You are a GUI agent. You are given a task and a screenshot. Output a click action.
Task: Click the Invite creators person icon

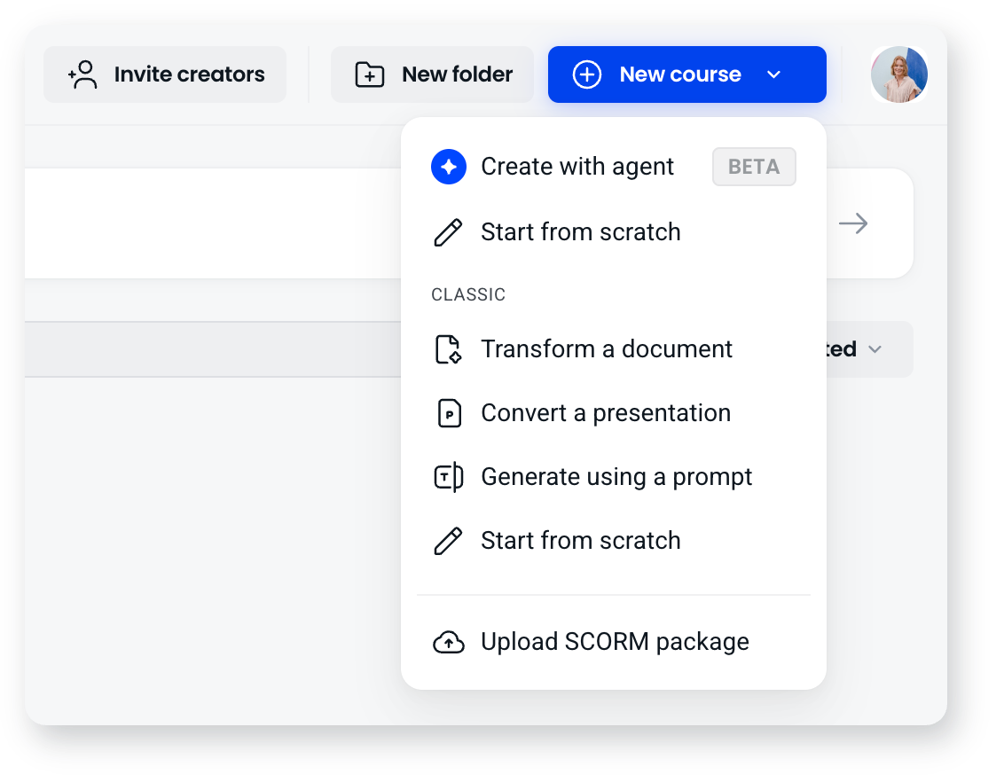[82, 74]
